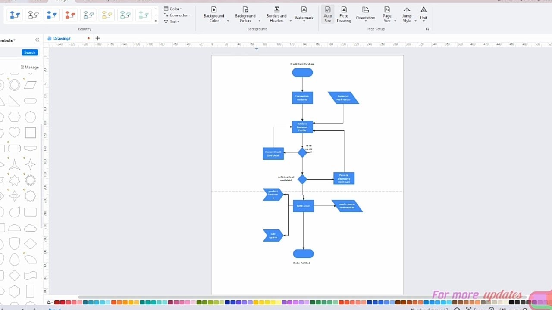
Task: Select the half circle shape
Action: (x=15, y=228)
